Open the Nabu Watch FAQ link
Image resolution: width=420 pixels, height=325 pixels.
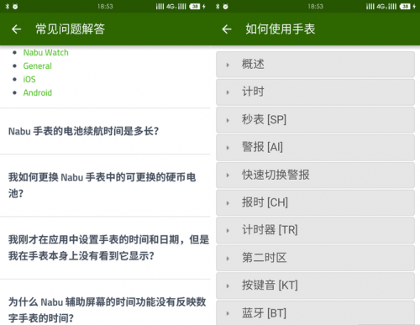point(45,53)
